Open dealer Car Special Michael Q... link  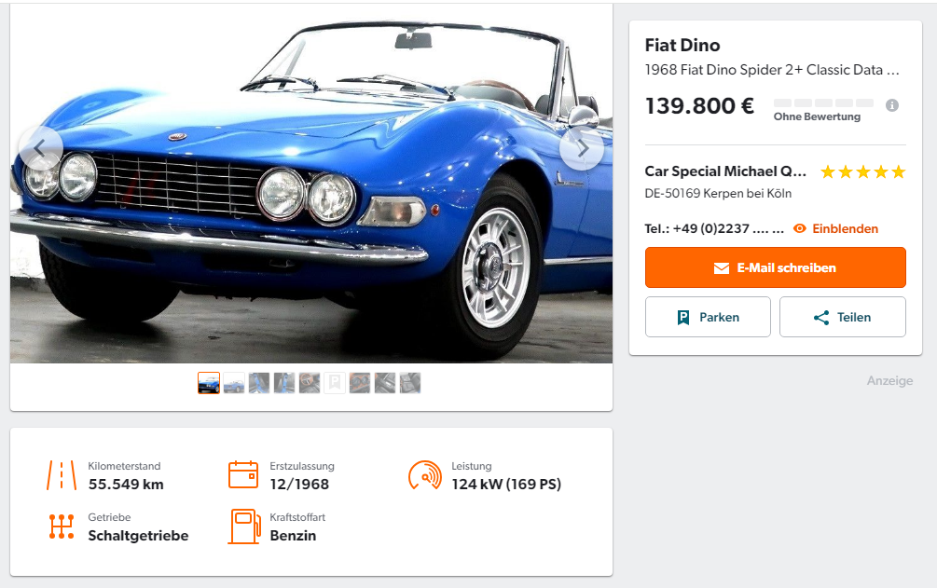coord(725,171)
